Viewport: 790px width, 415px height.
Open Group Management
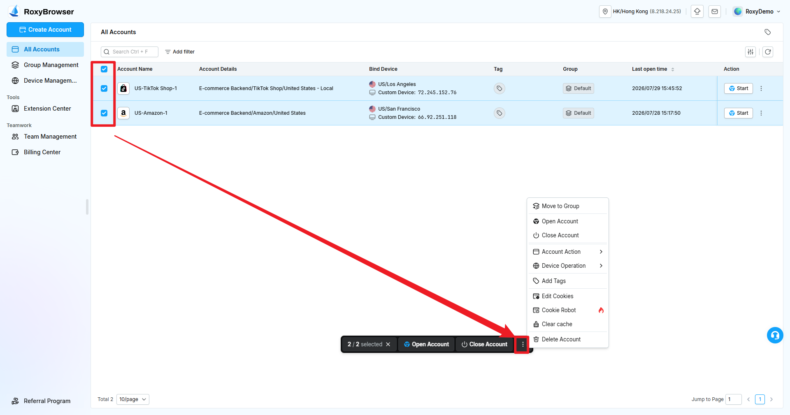45,65
